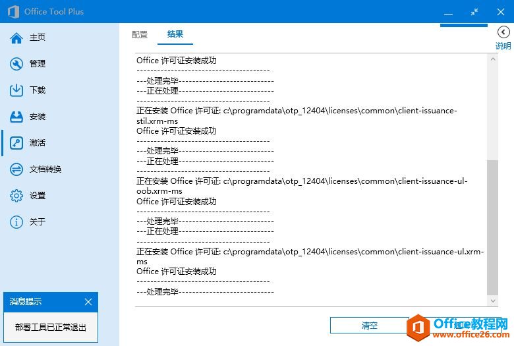Click the 设置 gear icon
The width and height of the screenshot is (514, 346).
(16, 196)
